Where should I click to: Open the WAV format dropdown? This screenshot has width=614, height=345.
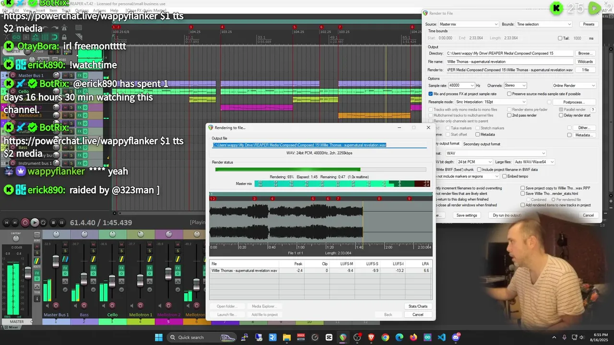[496, 153]
